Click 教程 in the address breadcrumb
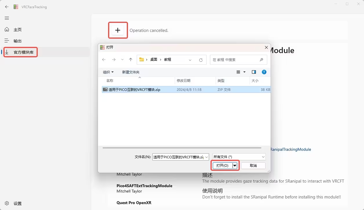The image size is (364, 210). coord(168,60)
